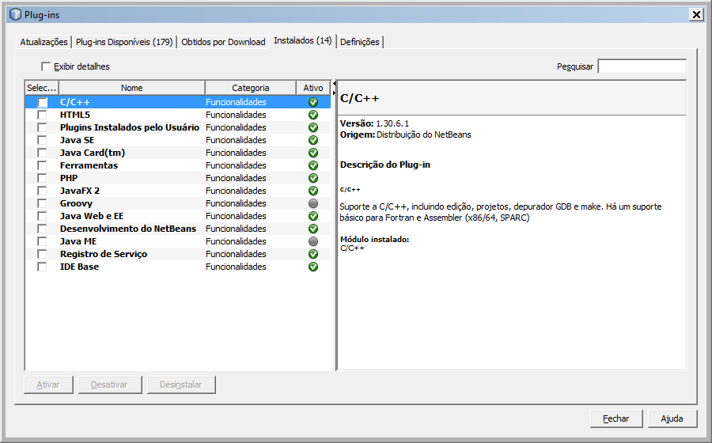Enable the Exibir detalhes checkbox
Image resolution: width=712 pixels, height=443 pixels.
[46, 66]
